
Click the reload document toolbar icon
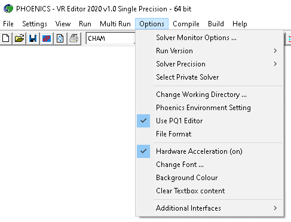(x=60, y=38)
